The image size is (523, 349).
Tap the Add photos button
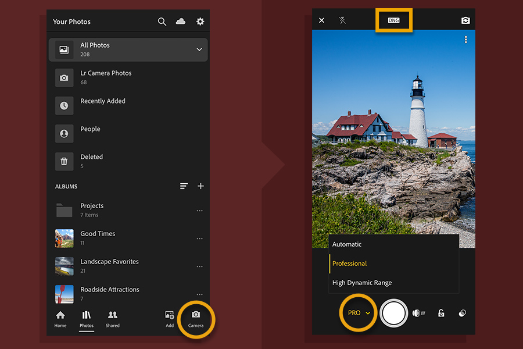point(170,319)
